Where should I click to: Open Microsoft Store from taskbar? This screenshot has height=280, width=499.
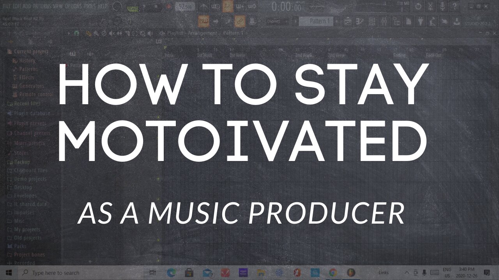[189, 273]
